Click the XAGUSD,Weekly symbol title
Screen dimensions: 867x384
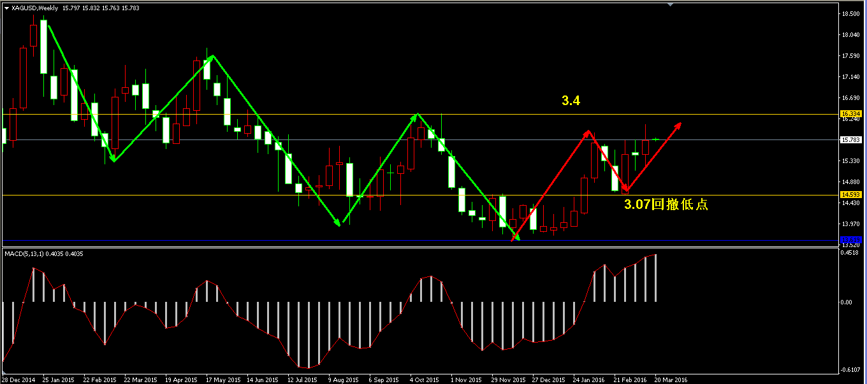pyautogui.click(x=35, y=8)
